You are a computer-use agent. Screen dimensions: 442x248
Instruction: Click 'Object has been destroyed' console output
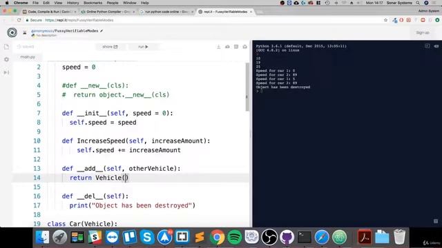pyautogui.click(x=283, y=87)
